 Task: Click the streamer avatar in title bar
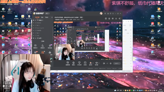pyautogui.click(x=101, y=14)
